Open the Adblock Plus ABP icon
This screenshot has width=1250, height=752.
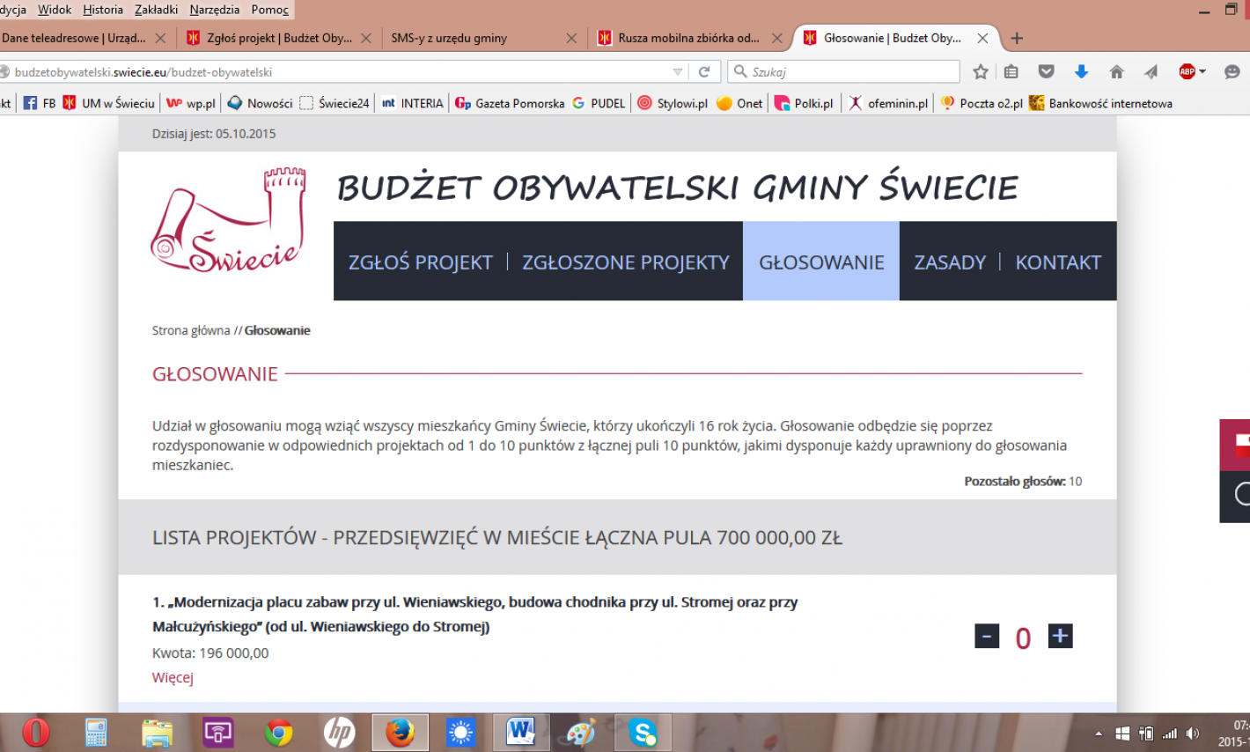[x=1187, y=72]
